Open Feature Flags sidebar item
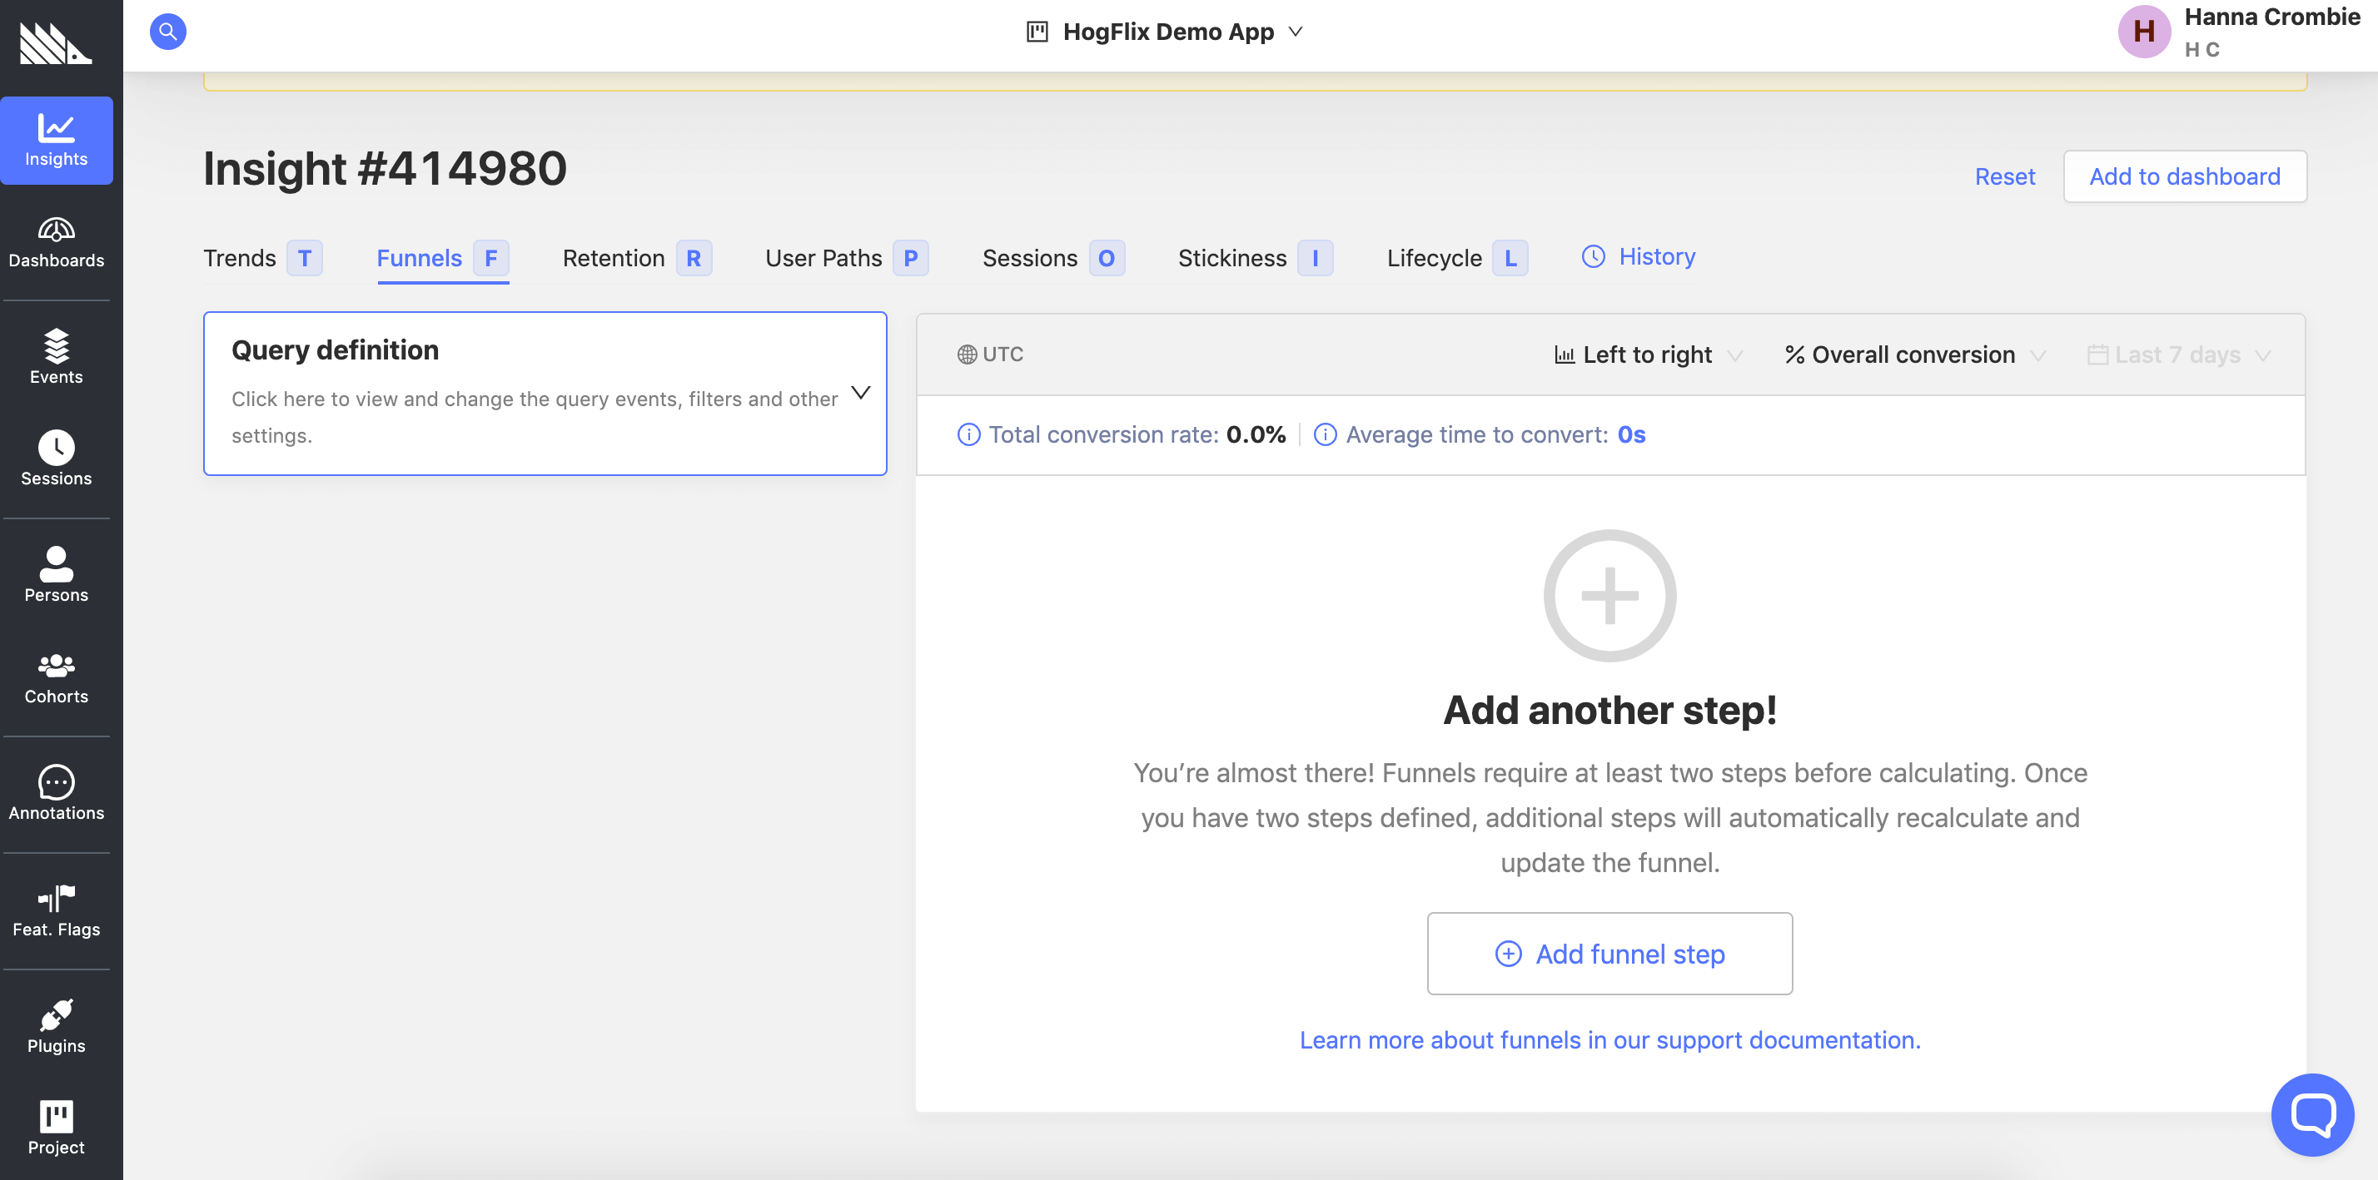 57,910
